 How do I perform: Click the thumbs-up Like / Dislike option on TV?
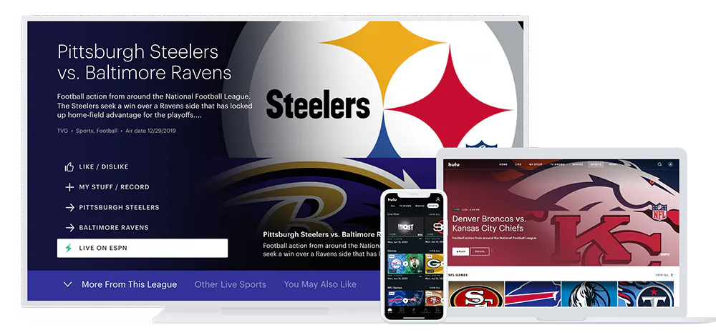tap(97, 167)
